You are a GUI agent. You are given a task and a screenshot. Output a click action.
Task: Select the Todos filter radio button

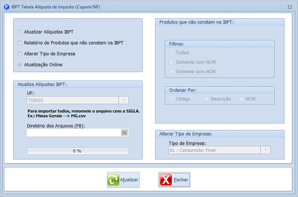click(x=171, y=53)
